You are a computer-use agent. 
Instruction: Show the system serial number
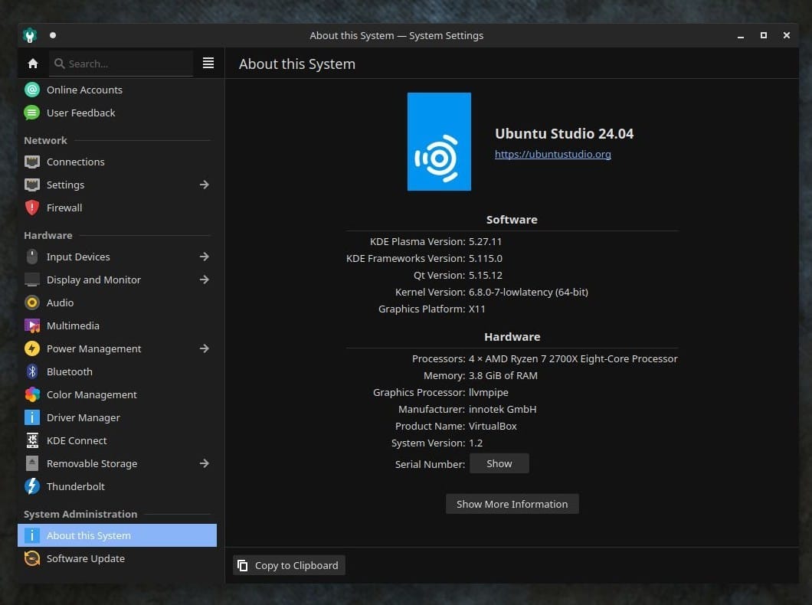click(x=499, y=463)
